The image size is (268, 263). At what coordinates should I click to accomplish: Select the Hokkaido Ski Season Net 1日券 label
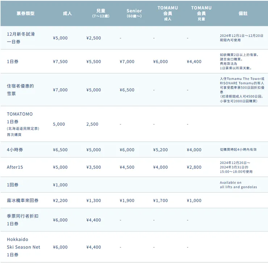(x=24, y=247)
